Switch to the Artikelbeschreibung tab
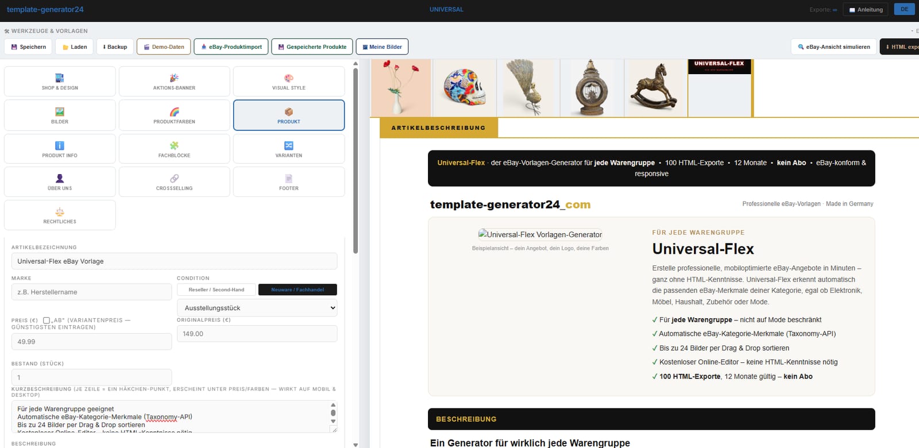Viewport: 919px width, 448px height. [x=439, y=128]
